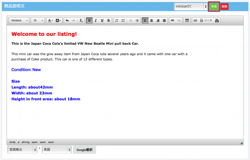The width and height of the screenshot is (250, 160).
Task: Toggle italic text formatting
Action: [x=96, y=21]
